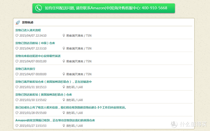The height and width of the screenshot is (131, 210).
Task: Click the timestamp 2015/04/07 22:33:10
Action: pos(33,48)
